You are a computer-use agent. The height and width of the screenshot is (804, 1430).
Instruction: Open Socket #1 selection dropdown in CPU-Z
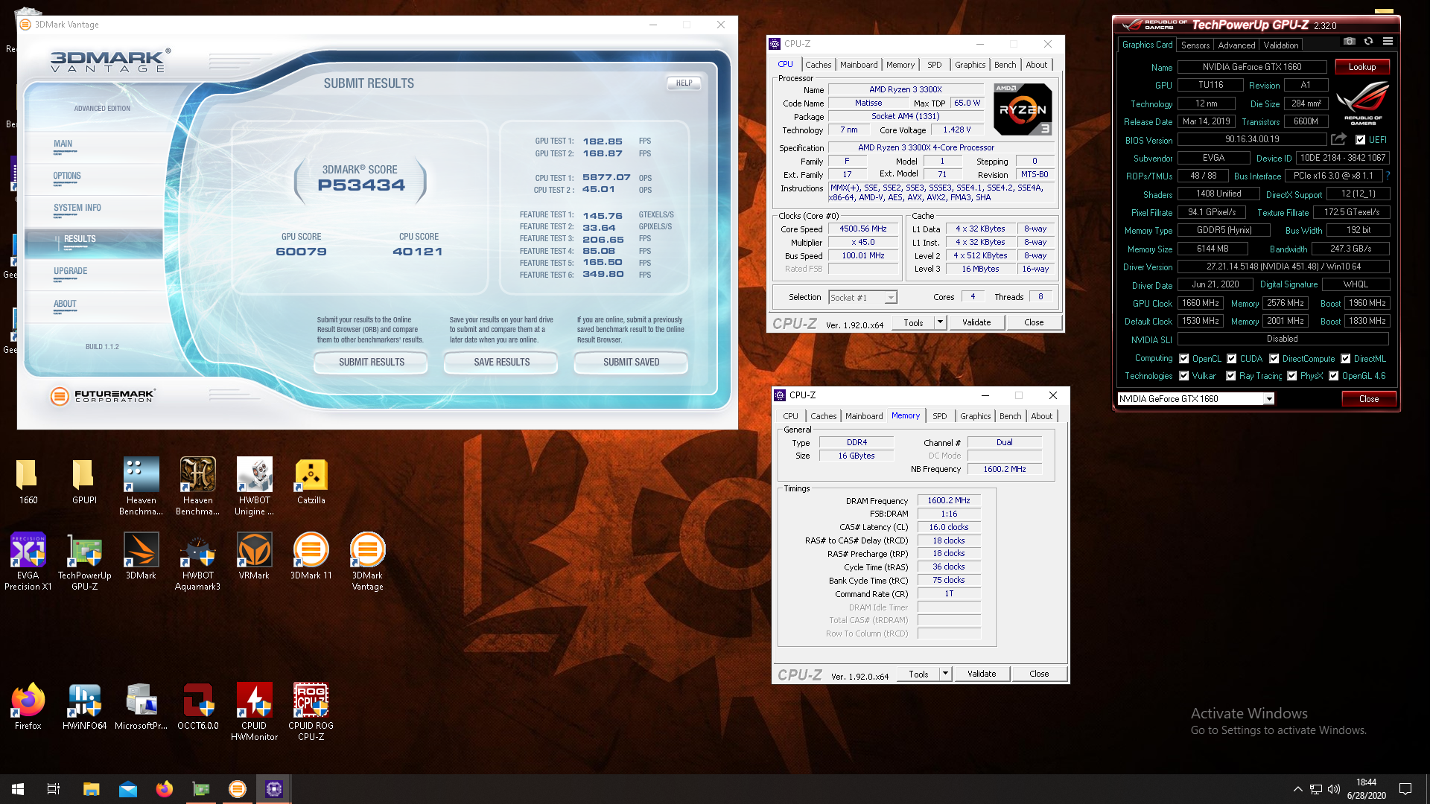point(890,298)
